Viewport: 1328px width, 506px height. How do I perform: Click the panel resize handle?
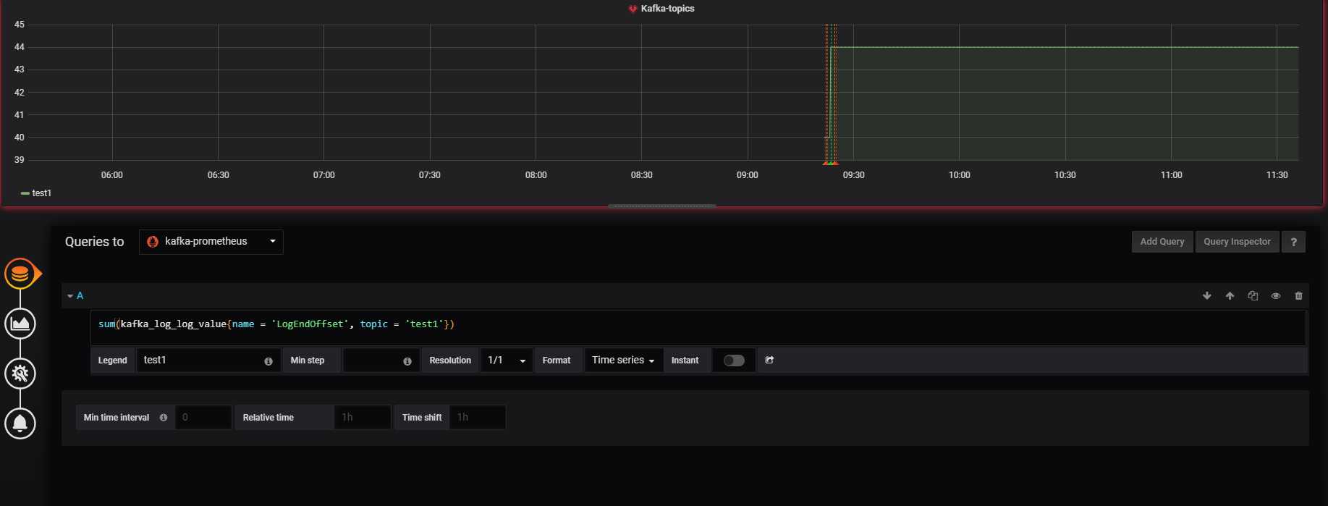[662, 206]
